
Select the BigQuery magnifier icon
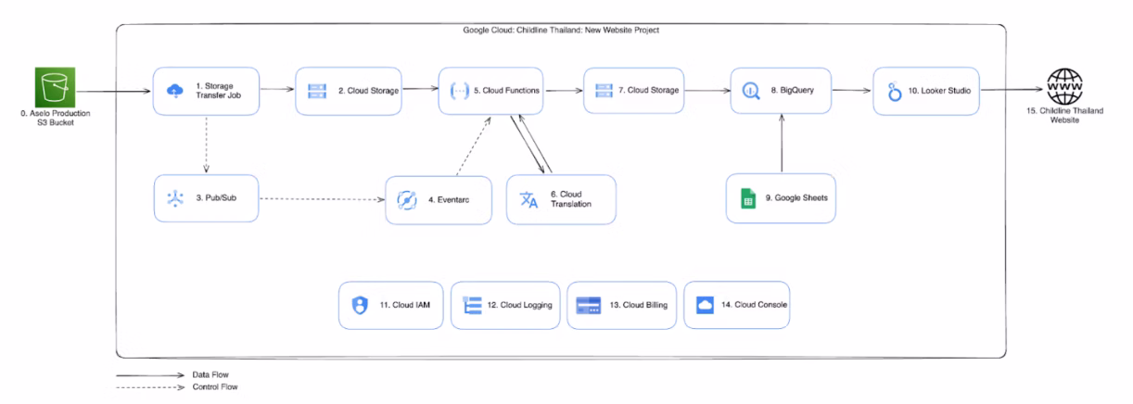pyautogui.click(x=751, y=91)
